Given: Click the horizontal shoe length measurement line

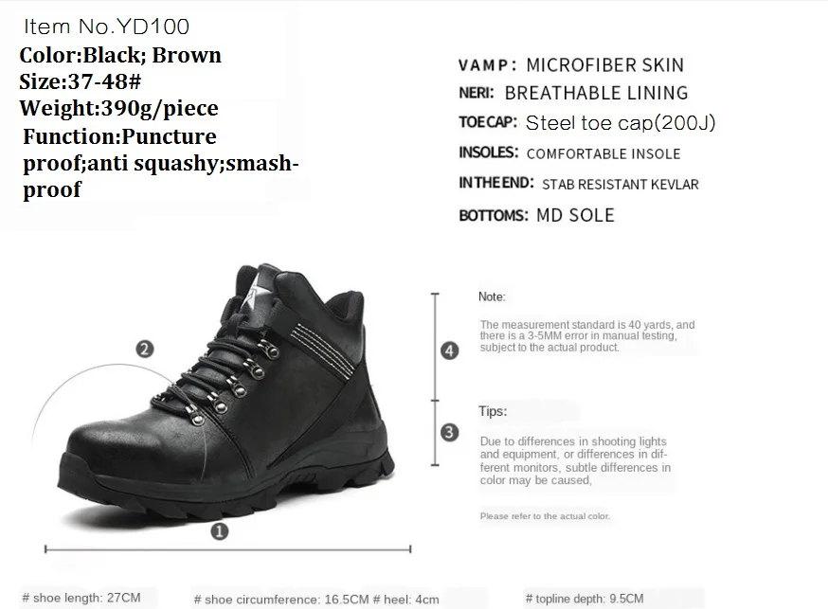Looking at the screenshot, I should 228,549.
